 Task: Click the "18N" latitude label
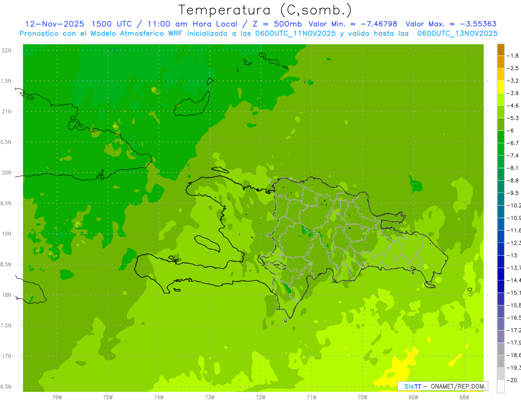click(x=7, y=295)
